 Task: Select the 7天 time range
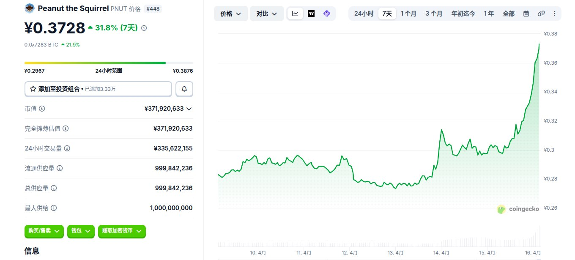click(387, 14)
